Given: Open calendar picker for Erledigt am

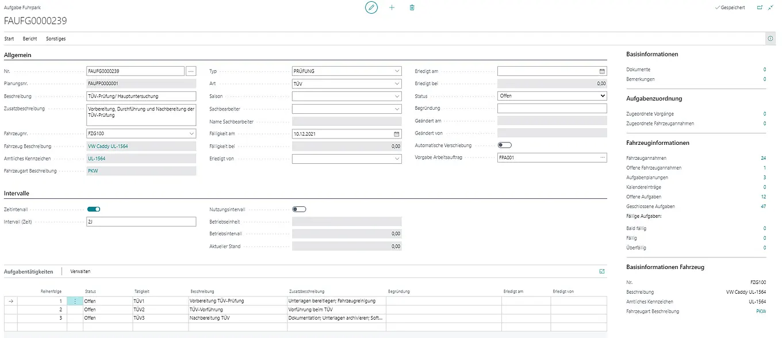Looking at the screenshot, I should coord(602,71).
